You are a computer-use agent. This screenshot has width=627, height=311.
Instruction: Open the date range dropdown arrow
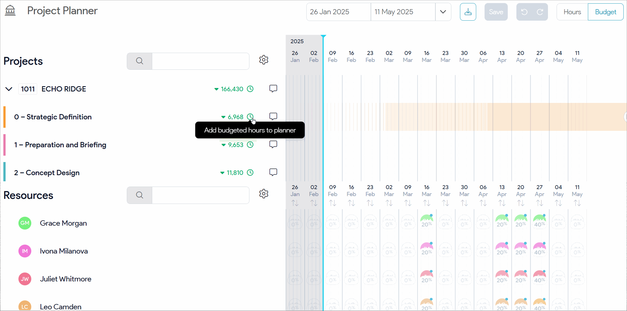pyautogui.click(x=443, y=12)
